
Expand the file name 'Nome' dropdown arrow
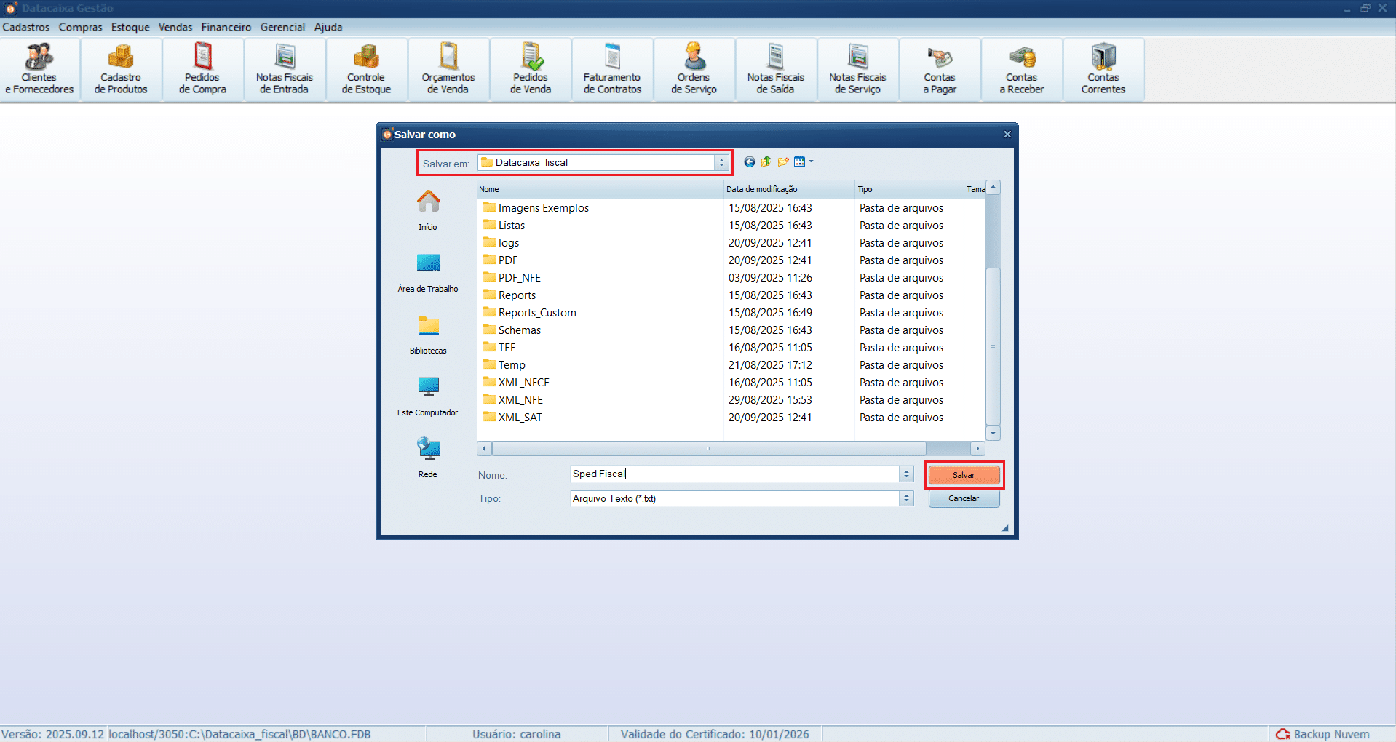point(906,474)
